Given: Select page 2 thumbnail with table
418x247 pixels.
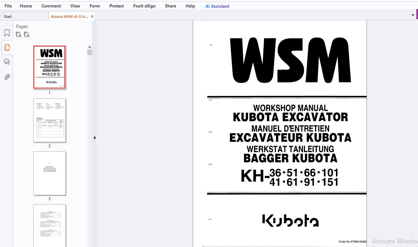Looking at the screenshot, I should tap(49, 120).
